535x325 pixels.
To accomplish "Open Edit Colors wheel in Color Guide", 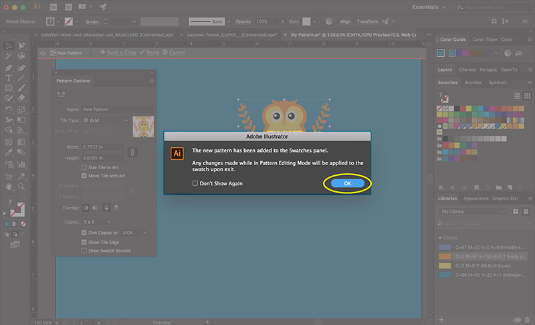I will [x=508, y=53].
